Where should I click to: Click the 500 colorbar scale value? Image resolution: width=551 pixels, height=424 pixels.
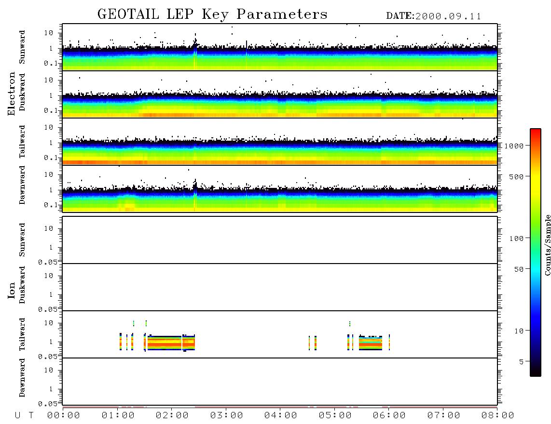(516, 177)
